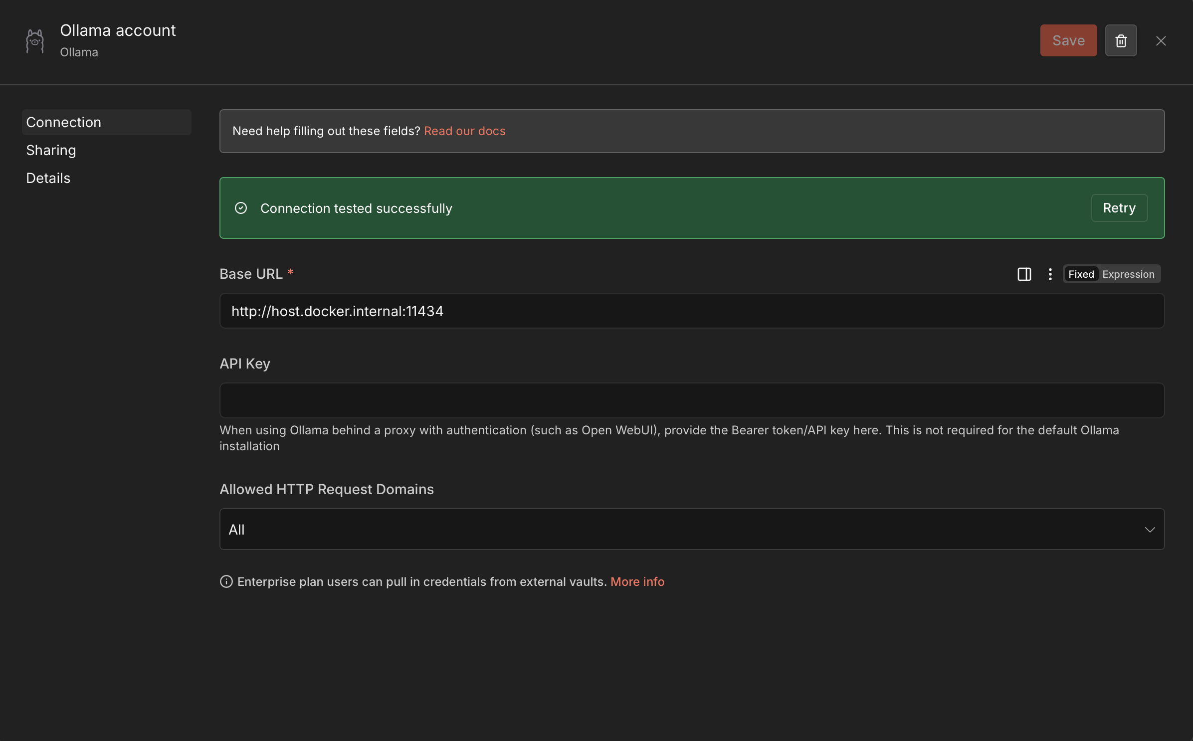This screenshot has width=1193, height=741.
Task: Click the Ollama account title to rename
Action: 118,30
